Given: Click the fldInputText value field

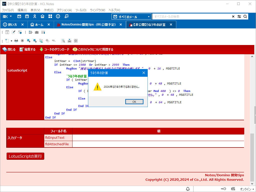Looking at the screenshot, I should (x=158, y=138).
